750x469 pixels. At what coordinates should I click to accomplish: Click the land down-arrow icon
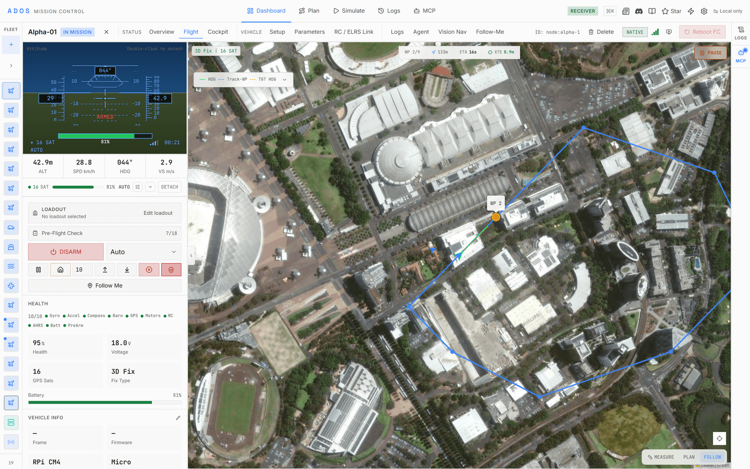tap(127, 270)
